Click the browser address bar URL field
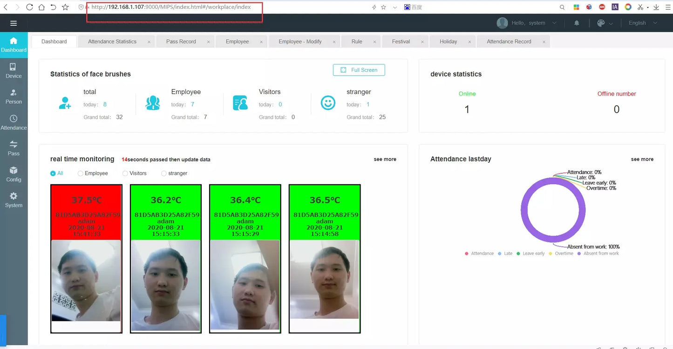 pyautogui.click(x=175, y=7)
